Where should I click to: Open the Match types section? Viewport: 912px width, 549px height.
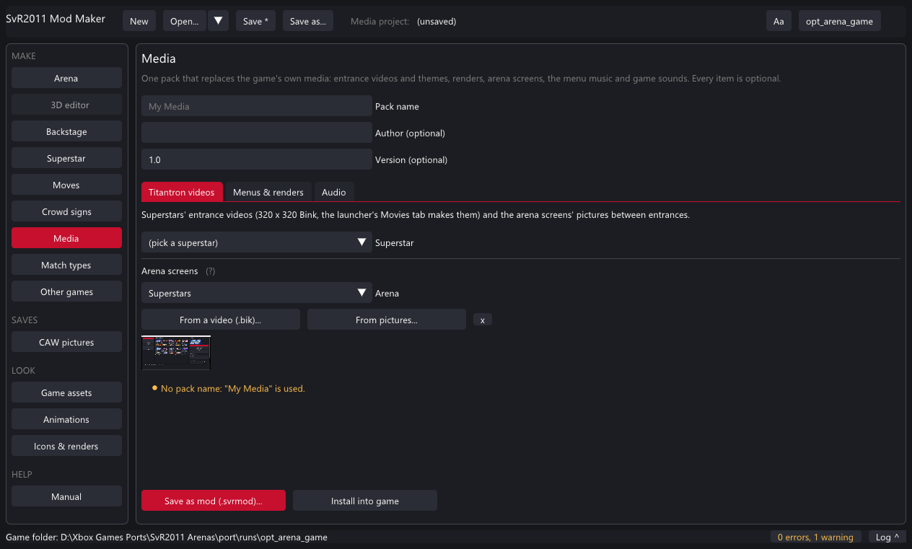pos(66,265)
